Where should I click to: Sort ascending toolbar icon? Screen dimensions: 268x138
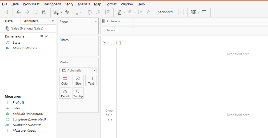coord(99,12)
